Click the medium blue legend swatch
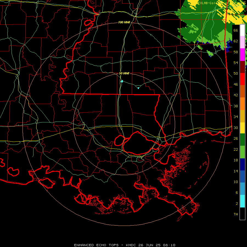 pos(242,176)
